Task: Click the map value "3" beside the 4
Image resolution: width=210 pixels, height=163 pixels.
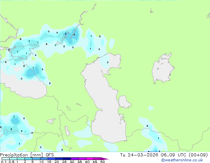Action: (x=66, y=34)
